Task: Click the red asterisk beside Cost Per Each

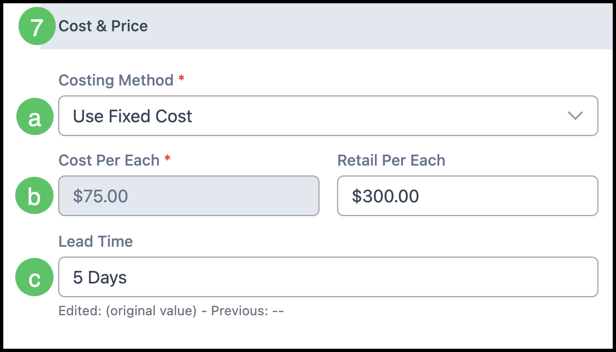Action: (167, 160)
